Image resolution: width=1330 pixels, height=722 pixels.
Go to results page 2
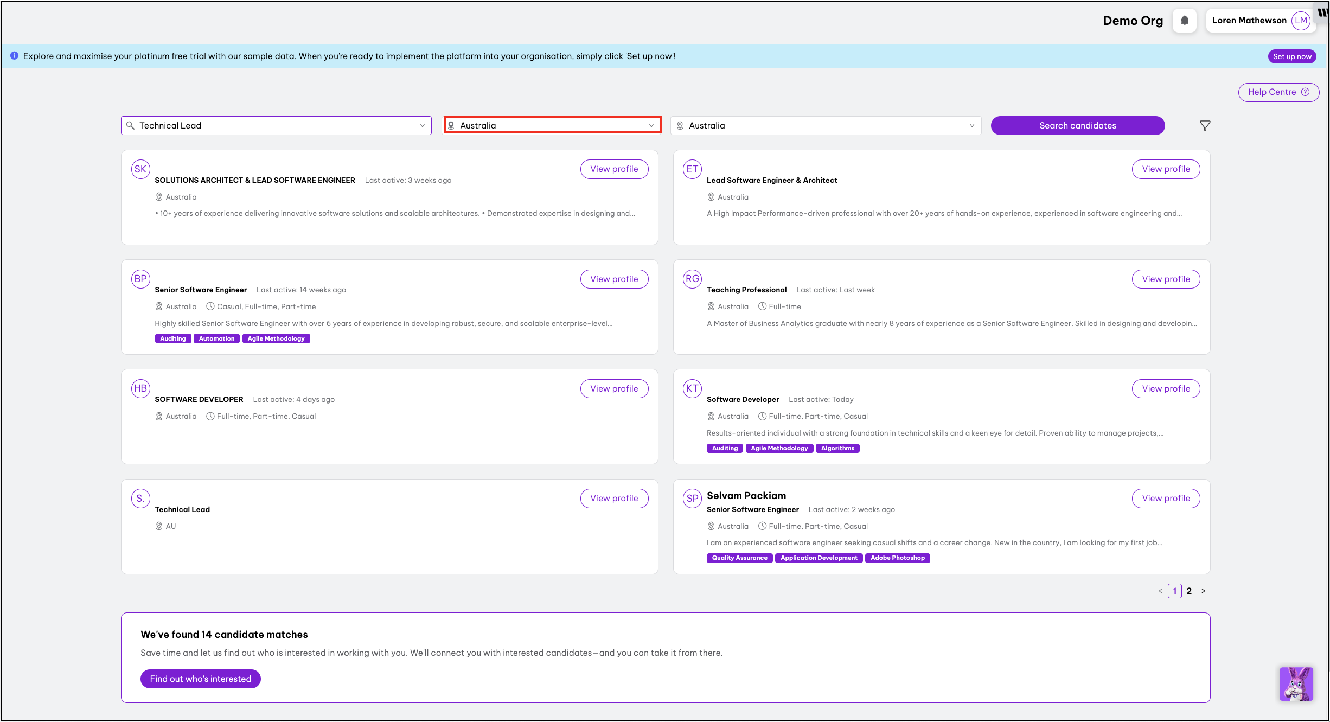(1189, 591)
